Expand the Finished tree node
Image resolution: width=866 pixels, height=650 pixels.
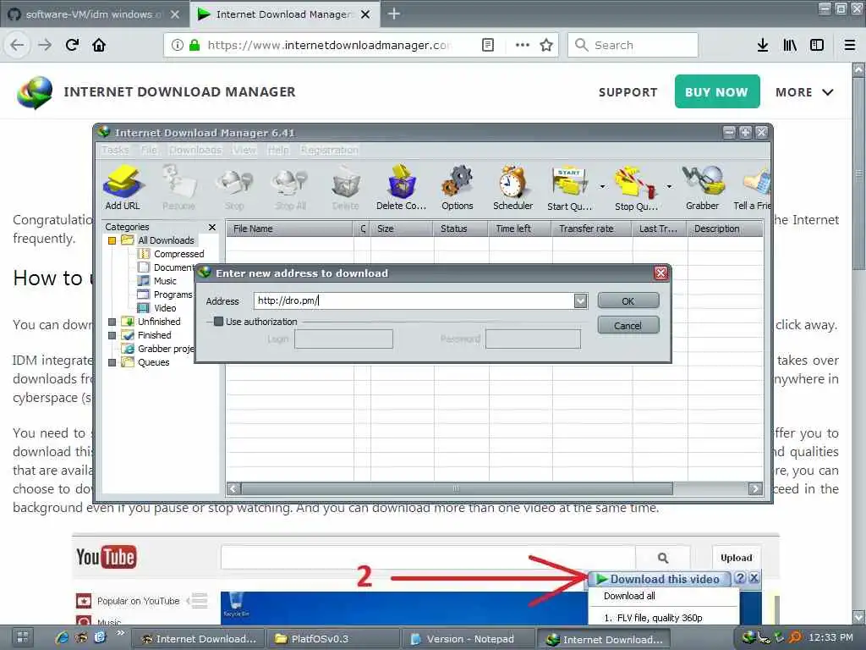pos(112,335)
